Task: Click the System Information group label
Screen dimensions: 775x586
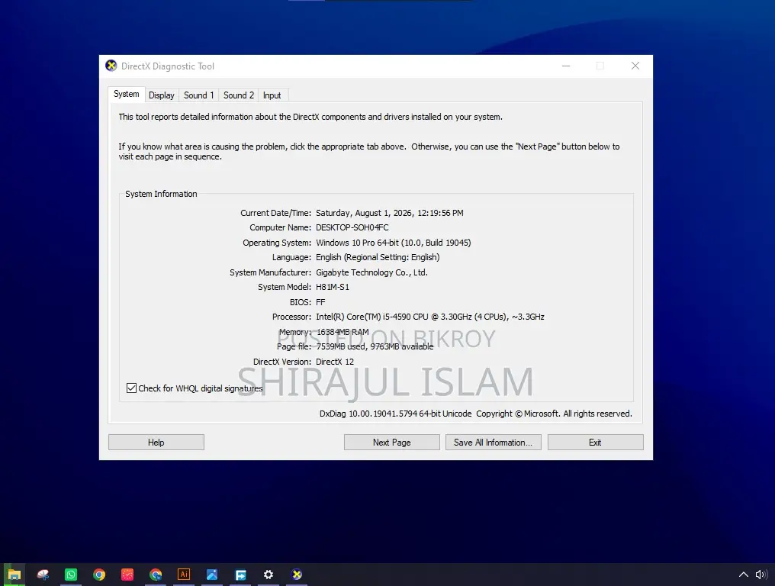Action: [161, 194]
